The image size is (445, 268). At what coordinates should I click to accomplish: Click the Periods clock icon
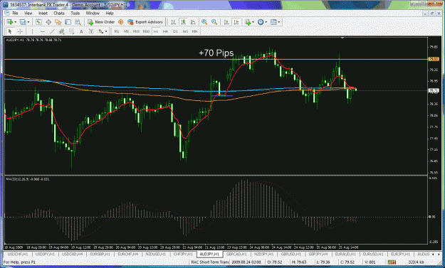click(x=261, y=22)
